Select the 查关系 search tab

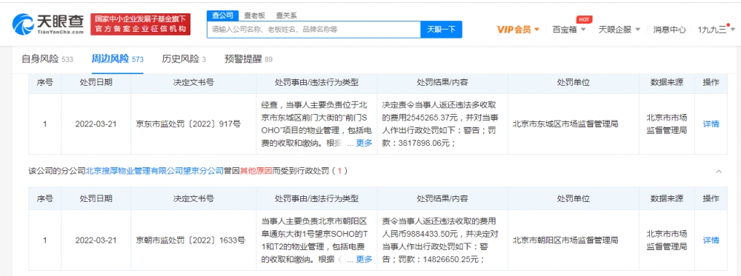click(285, 16)
